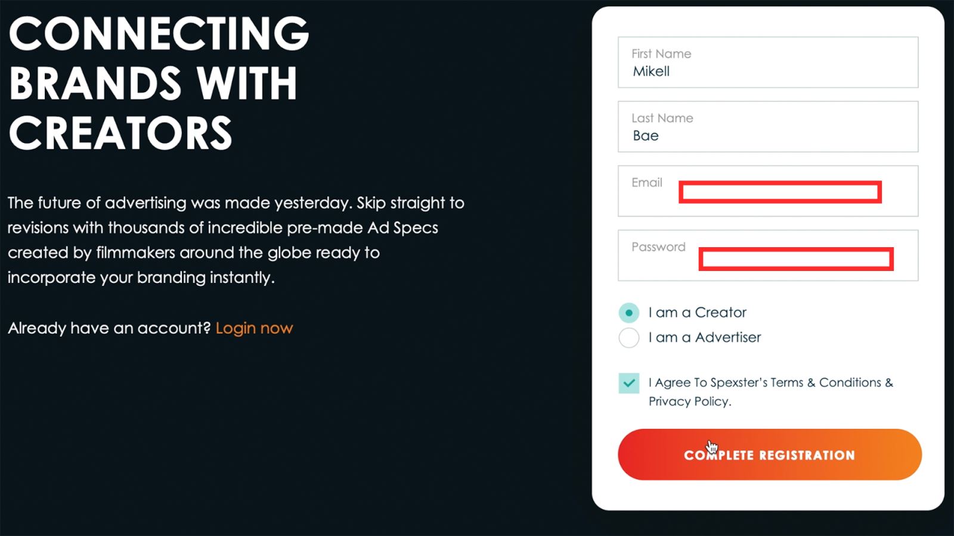Click the "Password" field label

(658, 247)
